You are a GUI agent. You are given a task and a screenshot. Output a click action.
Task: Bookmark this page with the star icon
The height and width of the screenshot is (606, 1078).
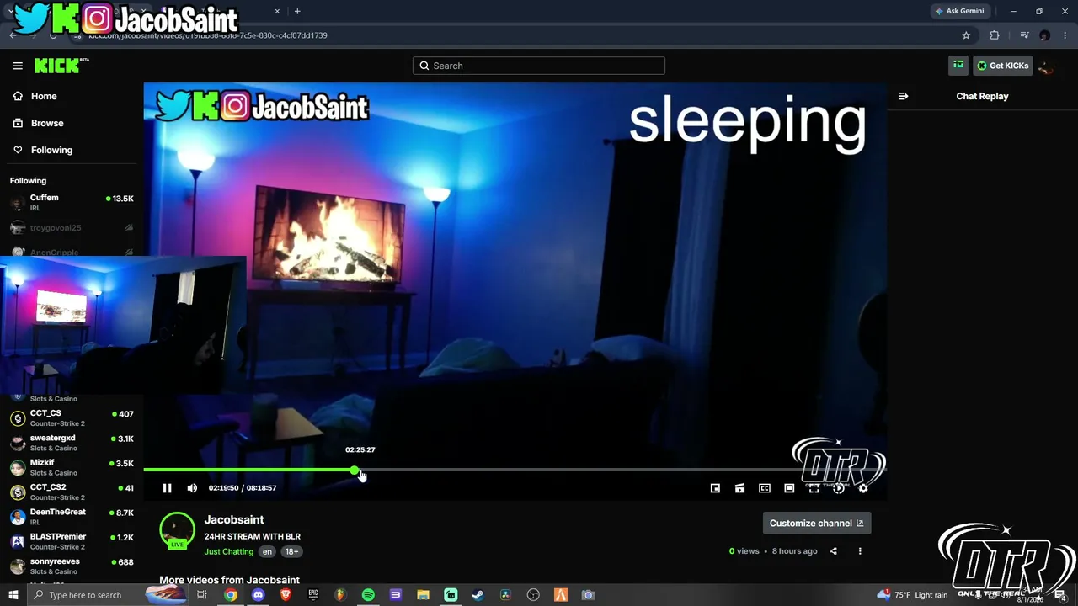(x=966, y=35)
